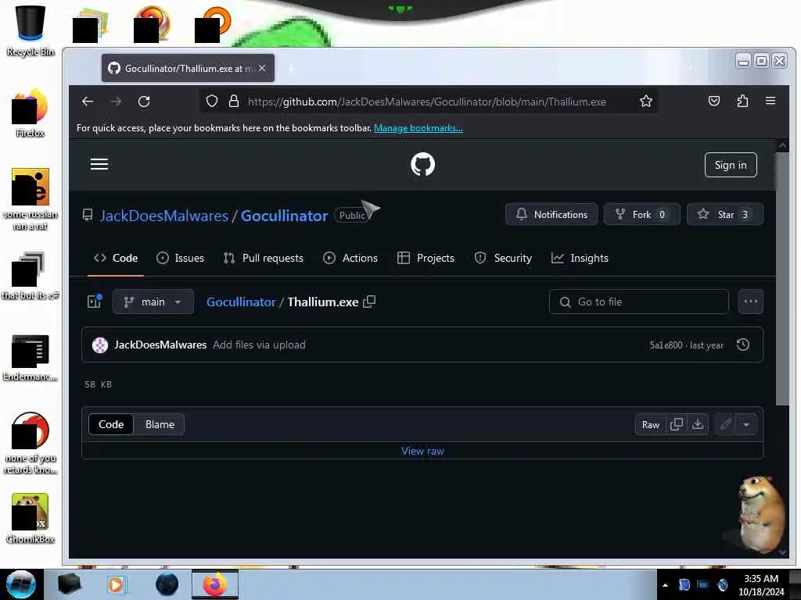Close the Gocullinator browser tab
The height and width of the screenshot is (600, 801).
tap(262, 68)
